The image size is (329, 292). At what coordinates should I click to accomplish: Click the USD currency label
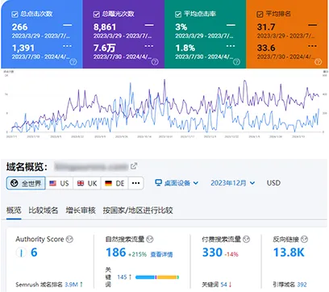click(x=273, y=183)
